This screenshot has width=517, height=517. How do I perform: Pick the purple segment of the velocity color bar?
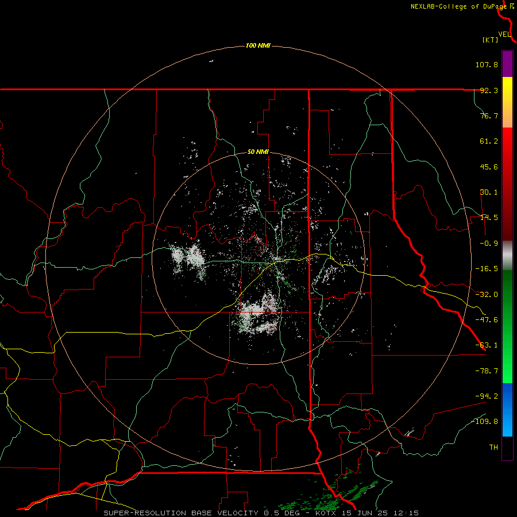pyautogui.click(x=507, y=64)
